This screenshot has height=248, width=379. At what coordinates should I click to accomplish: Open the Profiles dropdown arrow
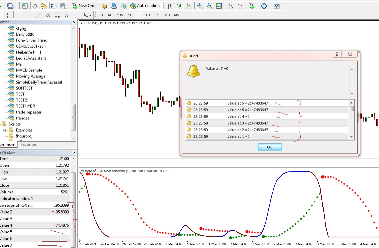coord(16,6)
